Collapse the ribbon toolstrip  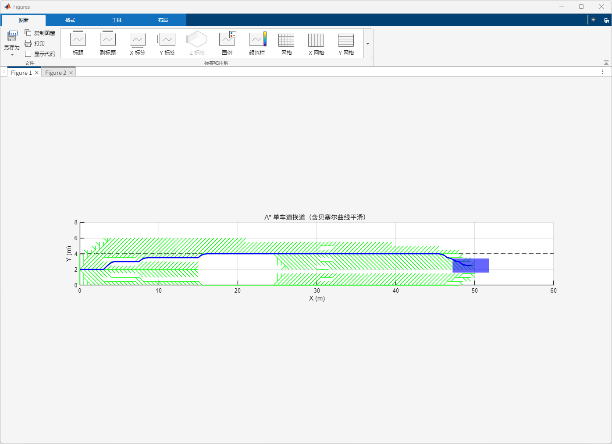click(606, 63)
